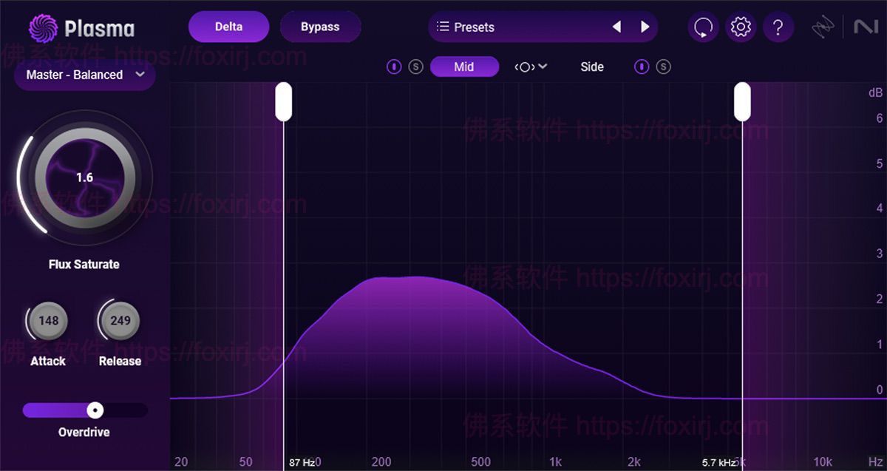Click the Overdrive slider handle
The height and width of the screenshot is (471, 887).
coord(95,410)
